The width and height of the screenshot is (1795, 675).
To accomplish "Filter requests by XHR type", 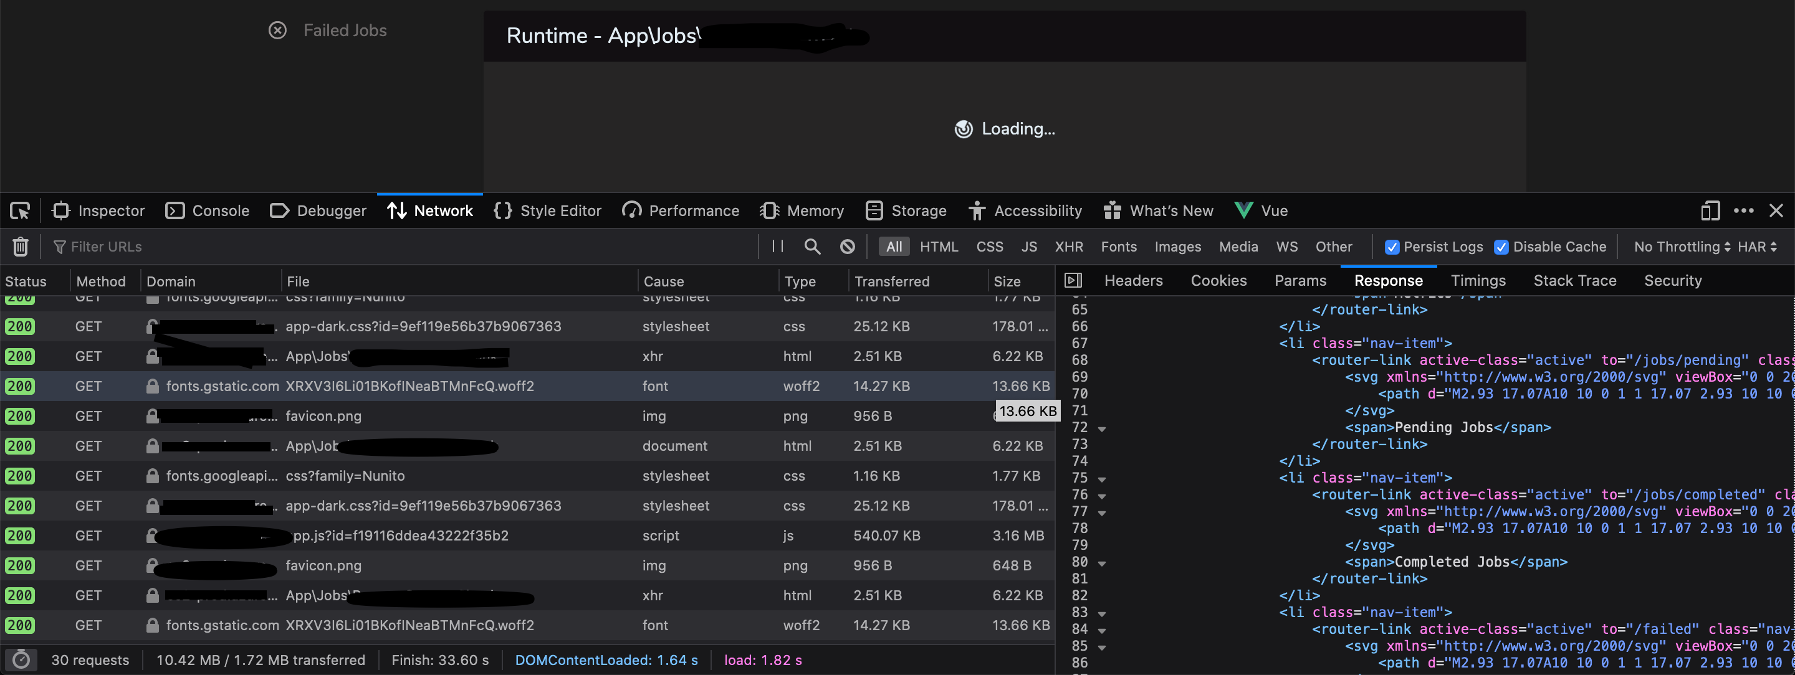I will 1069,247.
